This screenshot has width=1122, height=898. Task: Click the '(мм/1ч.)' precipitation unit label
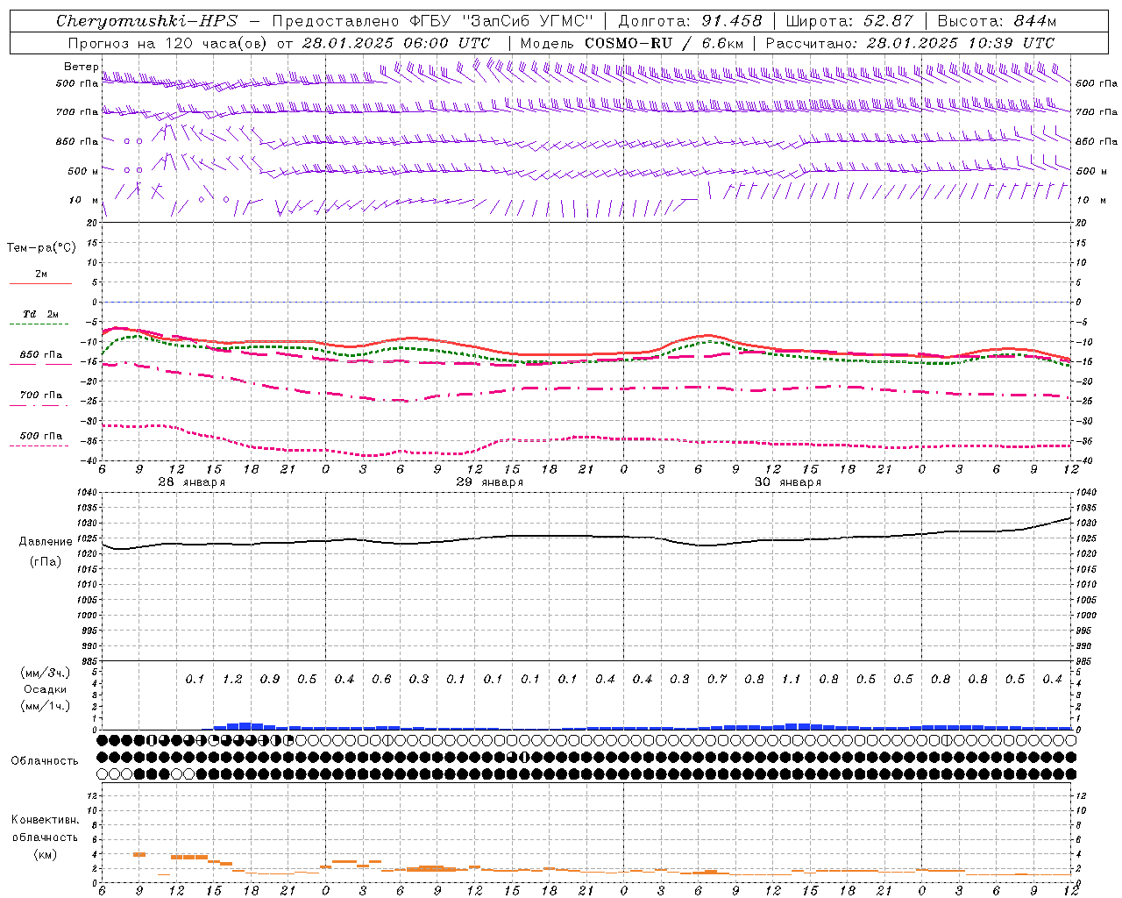point(46,707)
